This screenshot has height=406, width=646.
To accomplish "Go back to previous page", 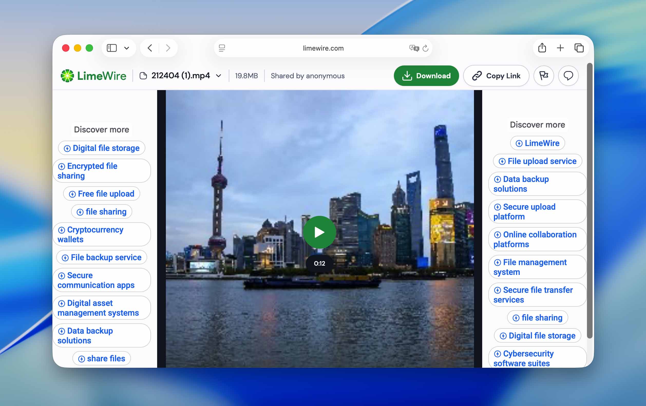I will [x=150, y=48].
